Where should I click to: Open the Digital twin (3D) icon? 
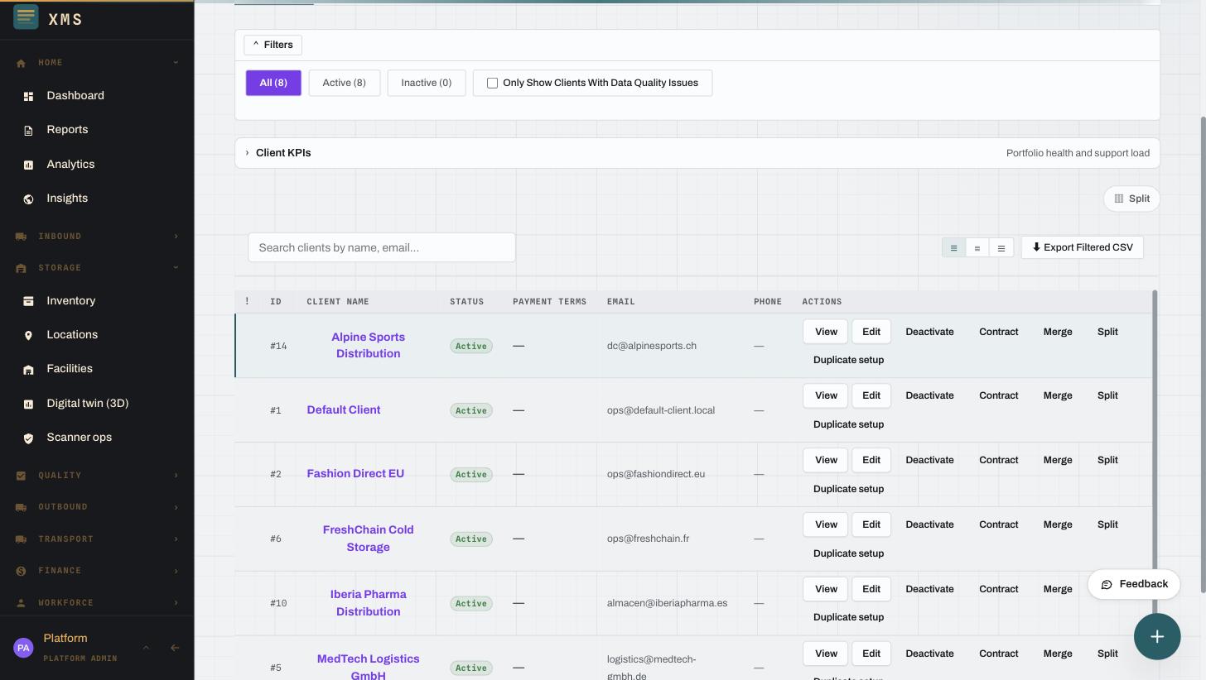pos(28,404)
